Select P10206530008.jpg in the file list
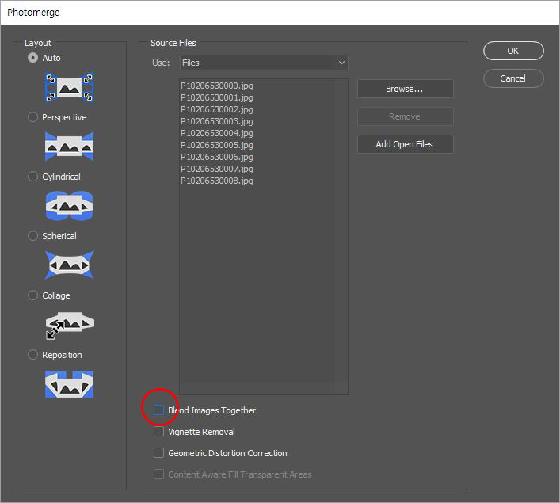Screen dimensions: 560x503 coord(217,181)
